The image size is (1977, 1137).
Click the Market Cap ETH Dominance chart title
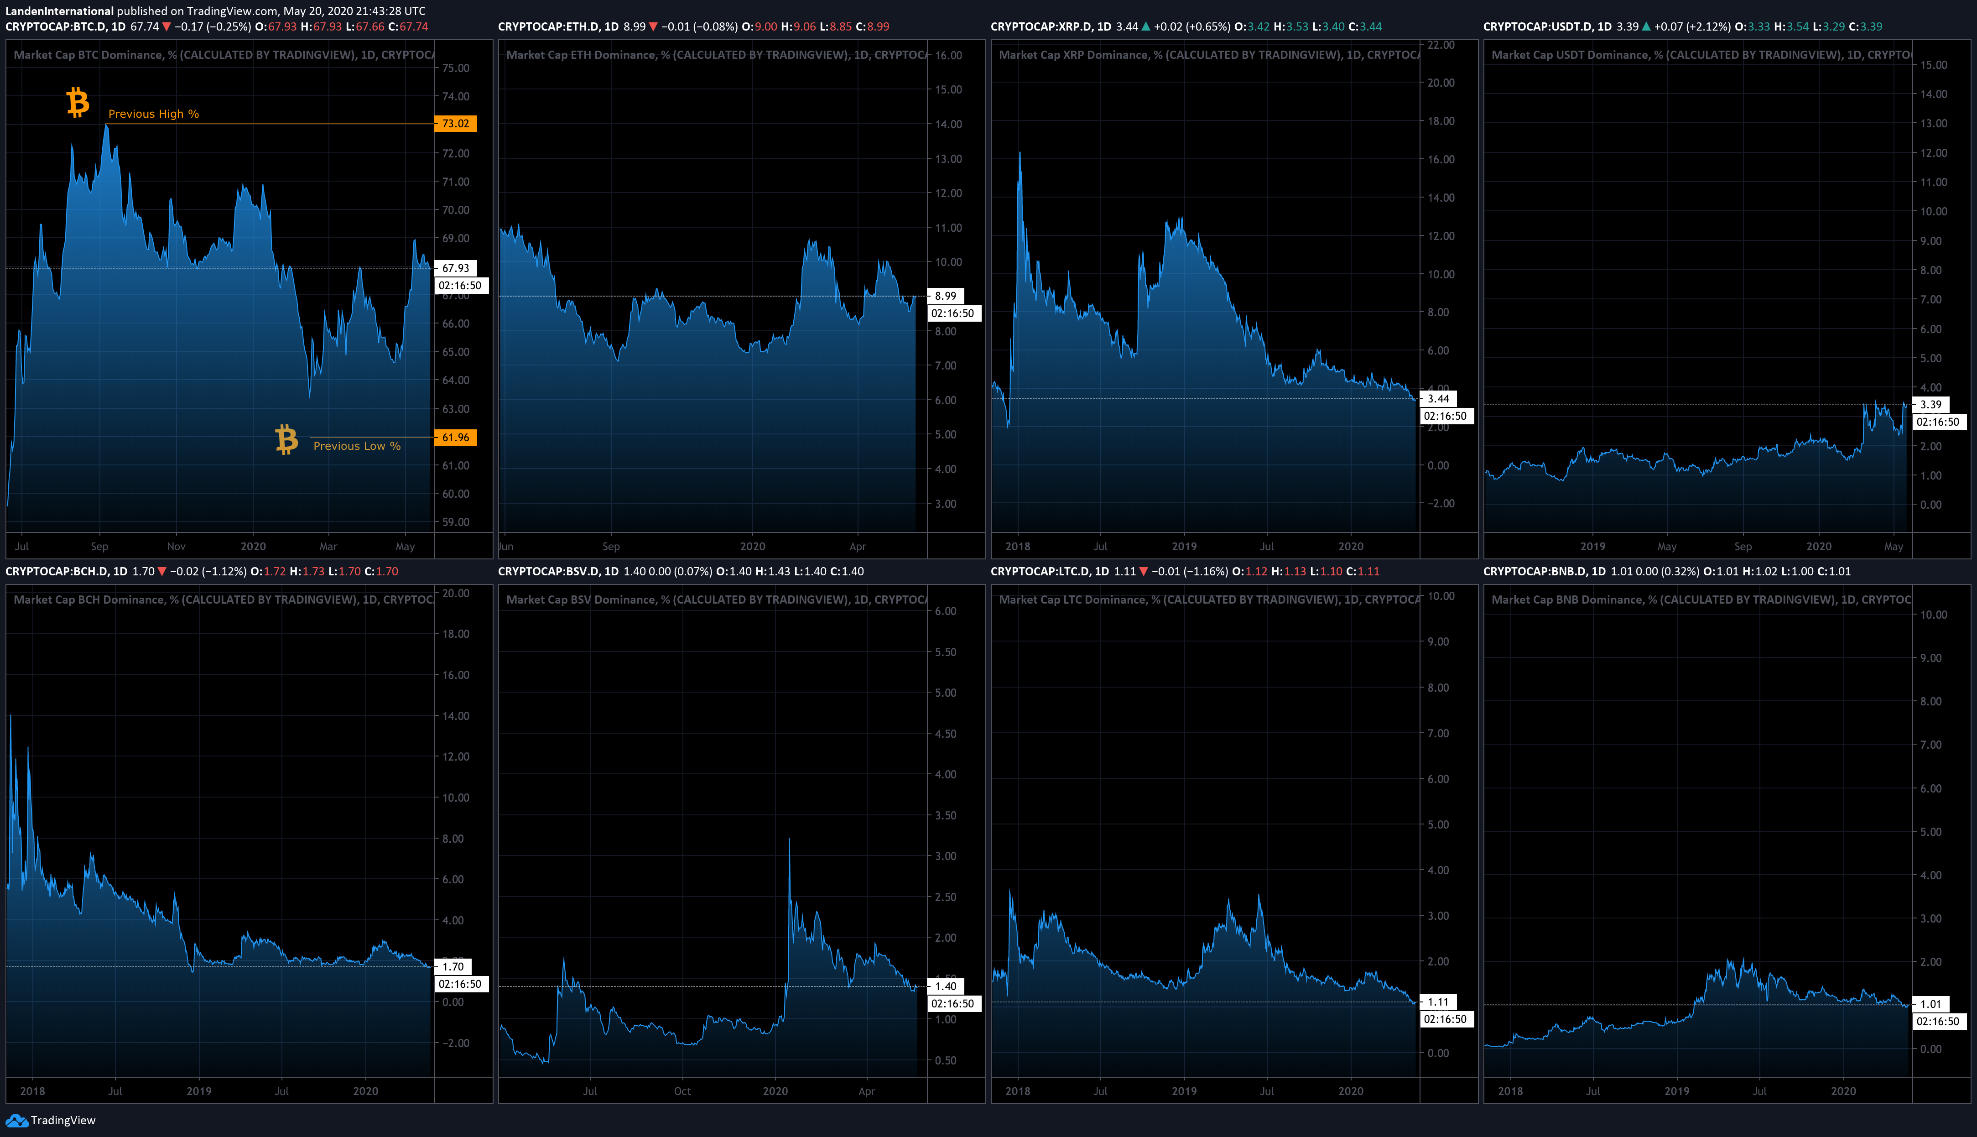[717, 55]
